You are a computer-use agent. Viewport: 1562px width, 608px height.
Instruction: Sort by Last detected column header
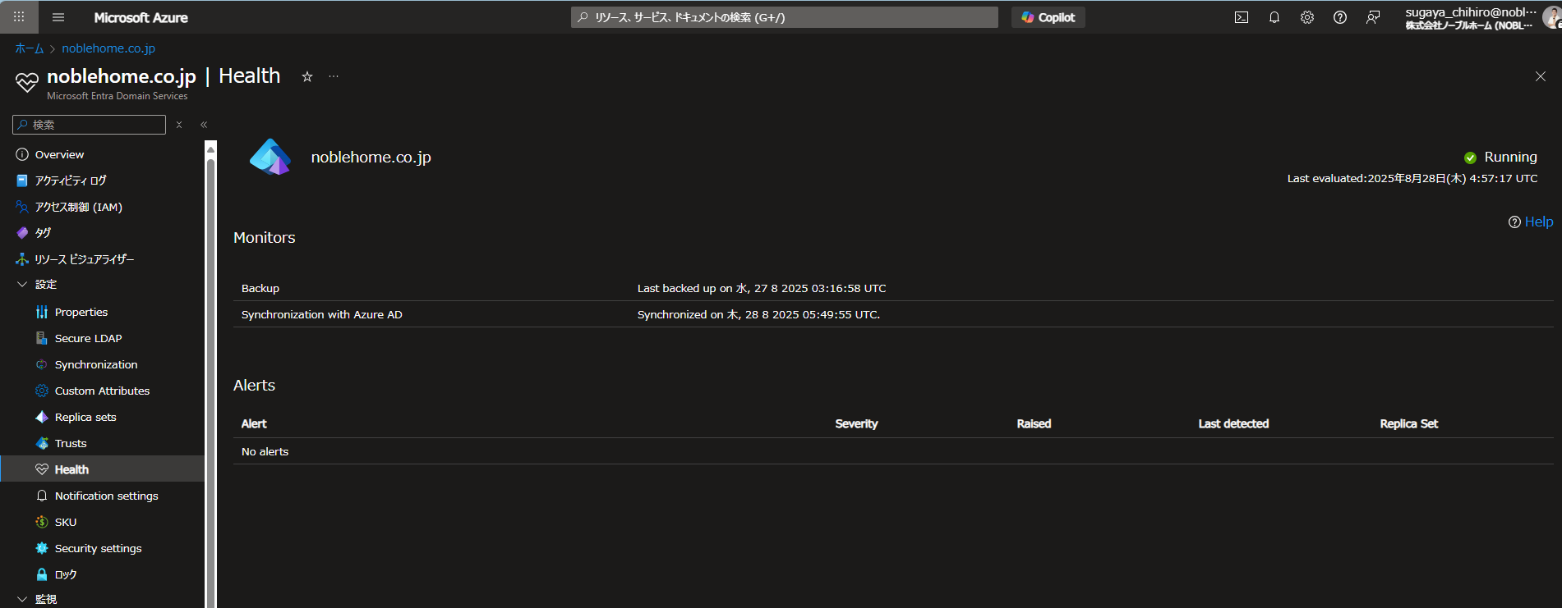tap(1233, 423)
